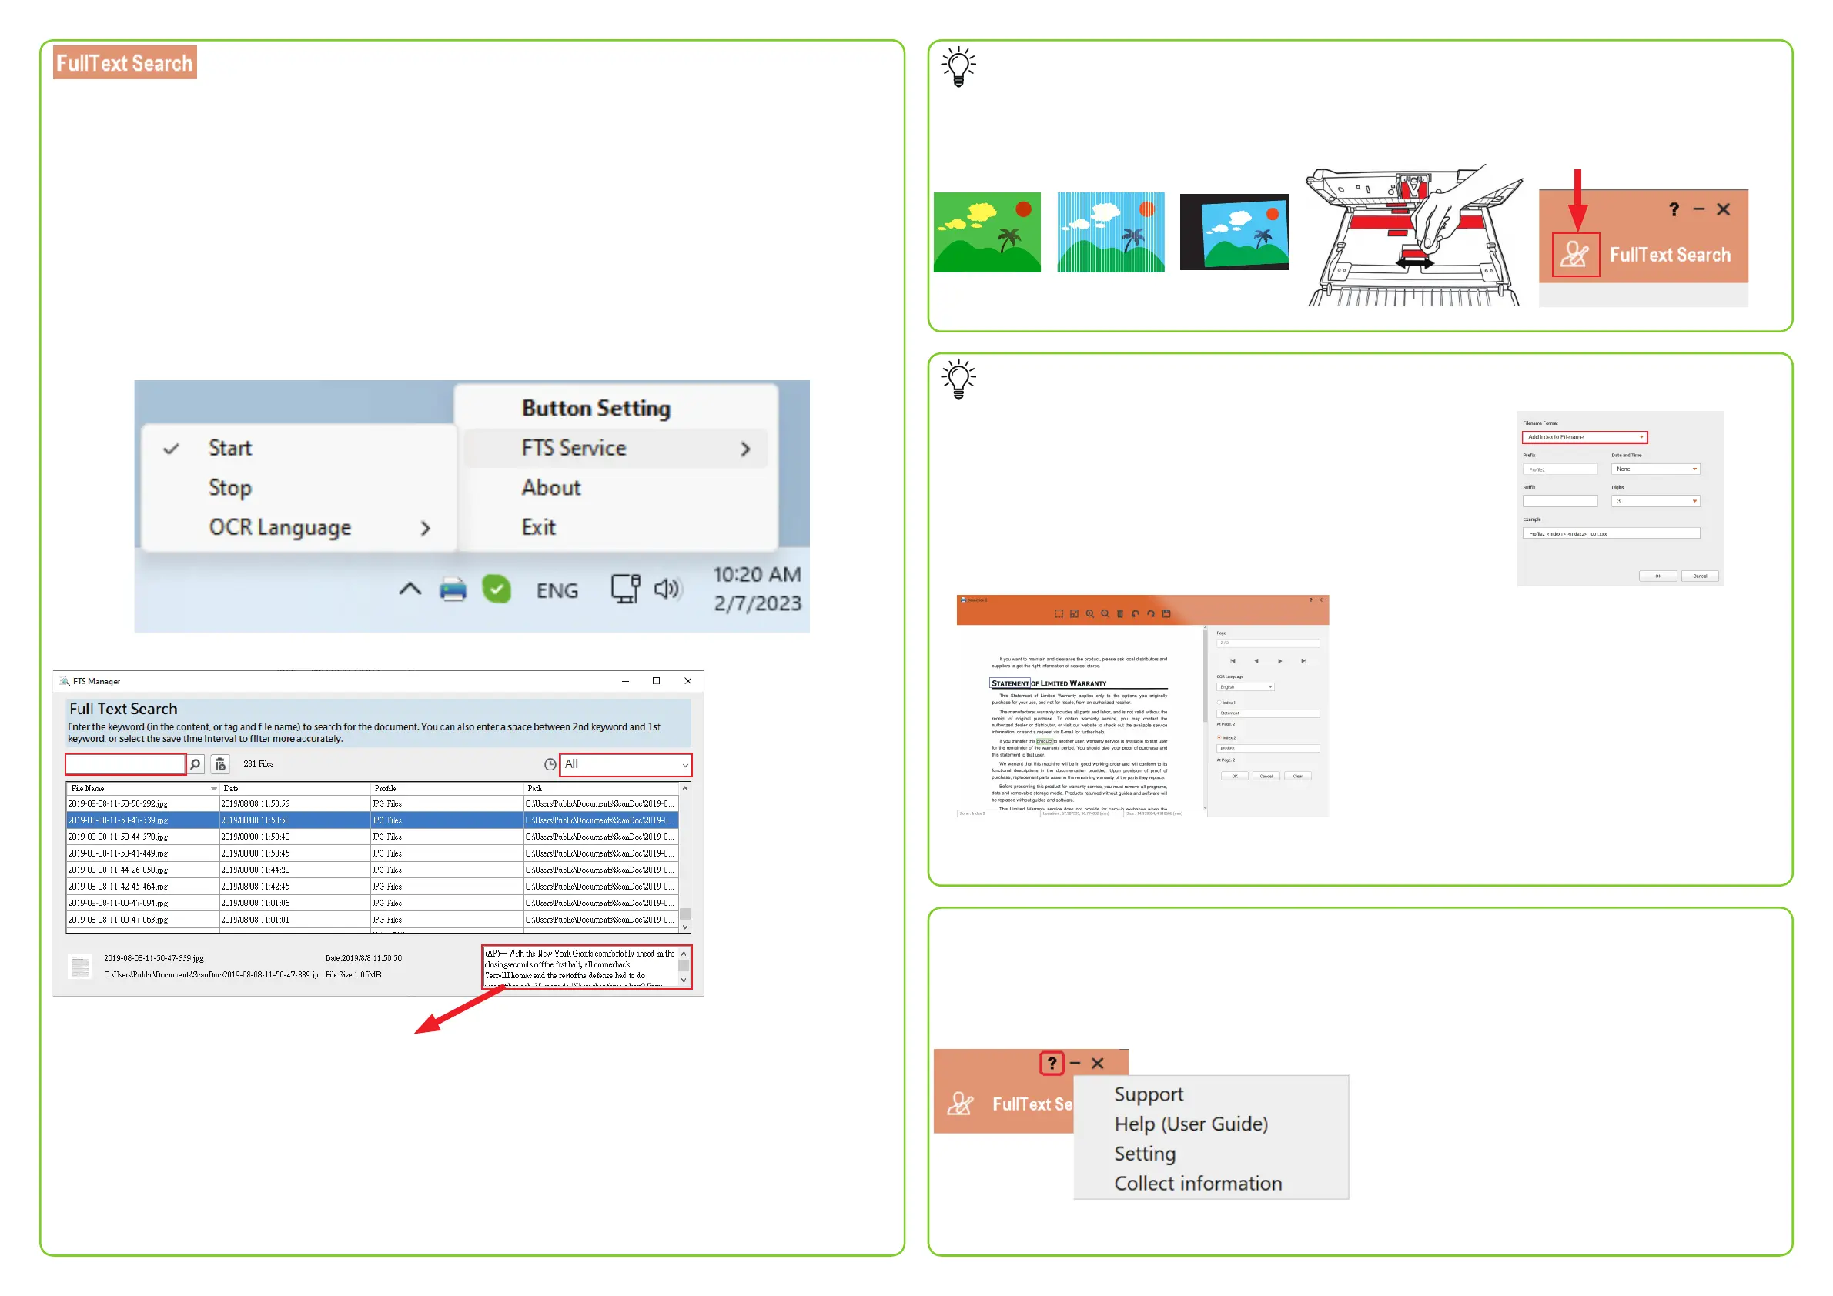Image resolution: width=1833 pixels, height=1296 pixels.
Task: Click the file list vertical scrollbar thumb
Action: 685,914
